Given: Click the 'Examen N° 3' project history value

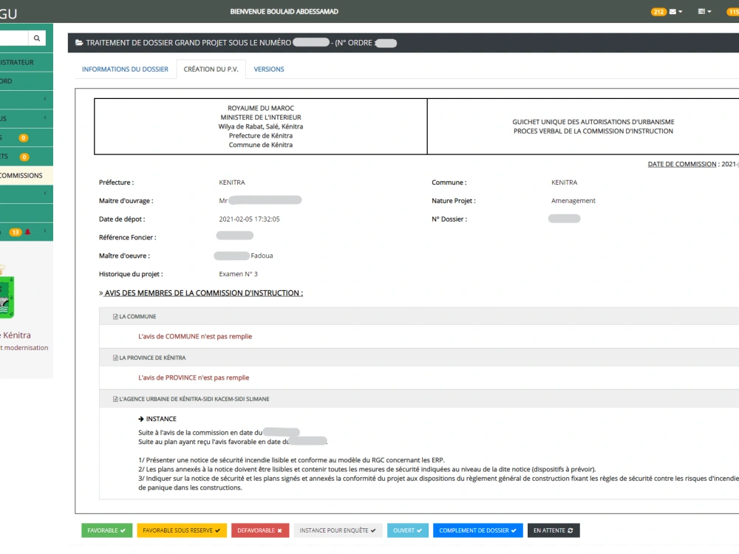Looking at the screenshot, I should (239, 274).
